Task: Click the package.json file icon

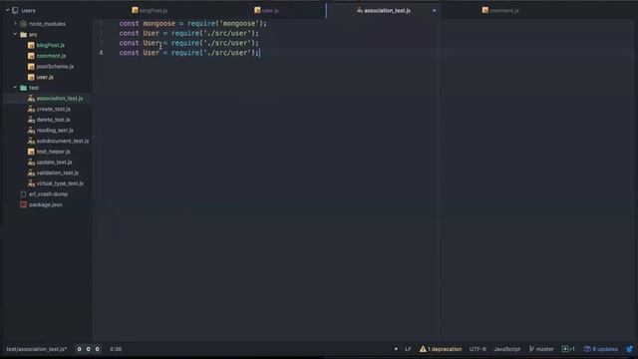Action: [23, 204]
